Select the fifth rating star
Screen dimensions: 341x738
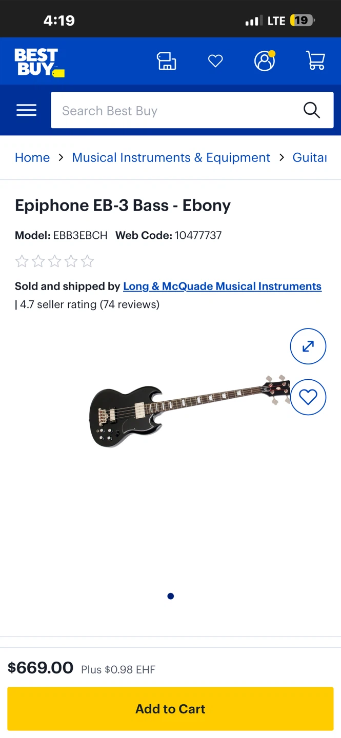pyautogui.click(x=87, y=261)
